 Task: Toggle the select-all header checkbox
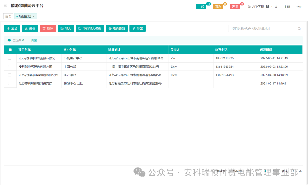[10, 50]
